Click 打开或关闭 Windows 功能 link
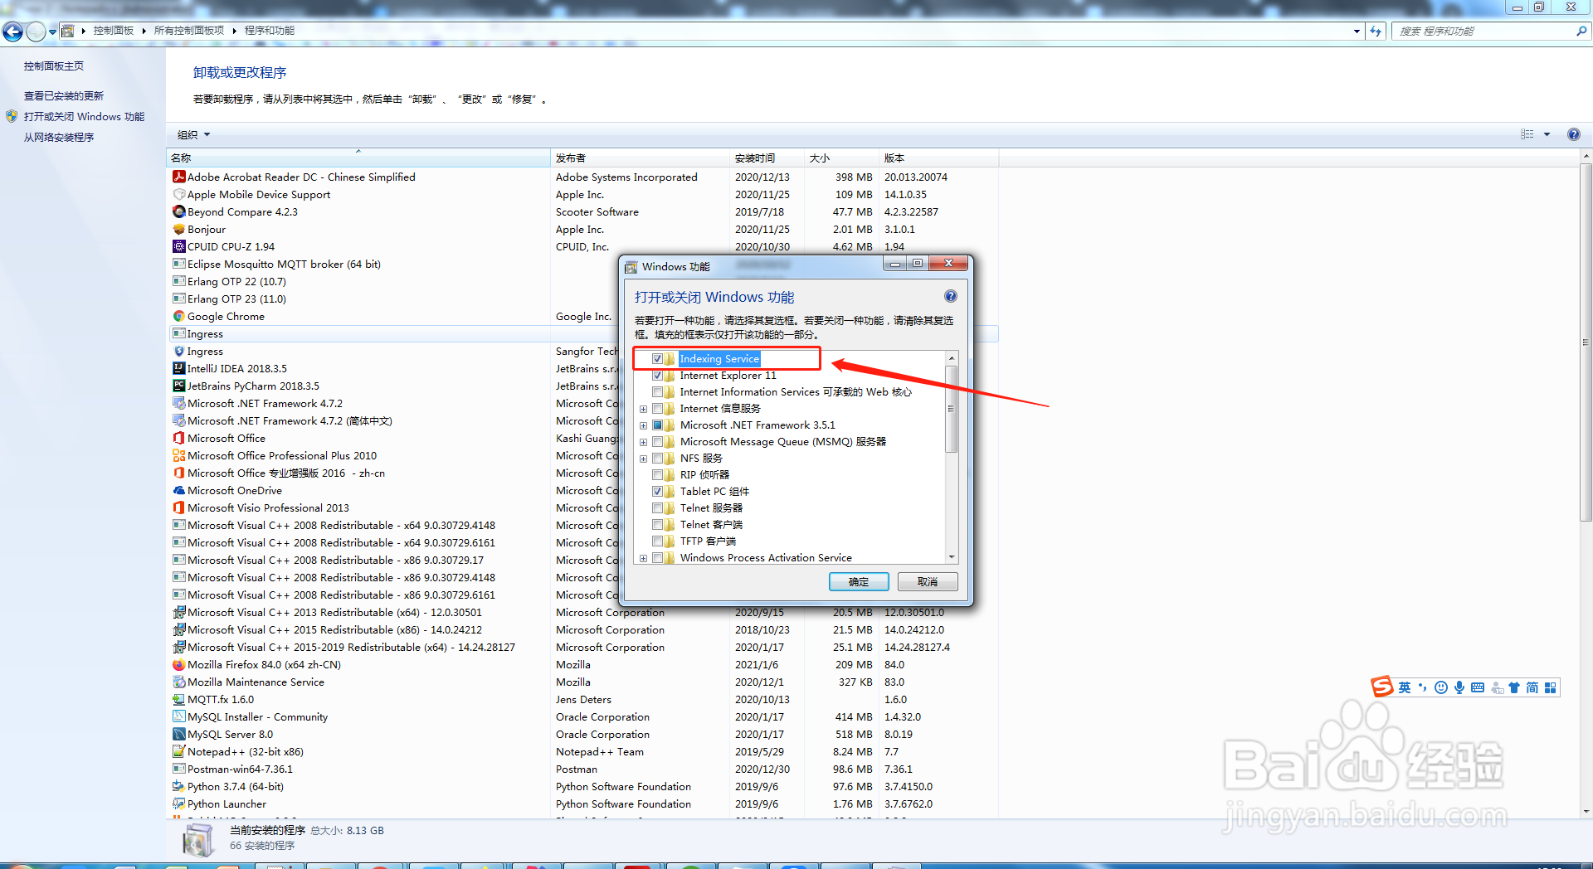The image size is (1593, 869). pyautogui.click(x=84, y=117)
